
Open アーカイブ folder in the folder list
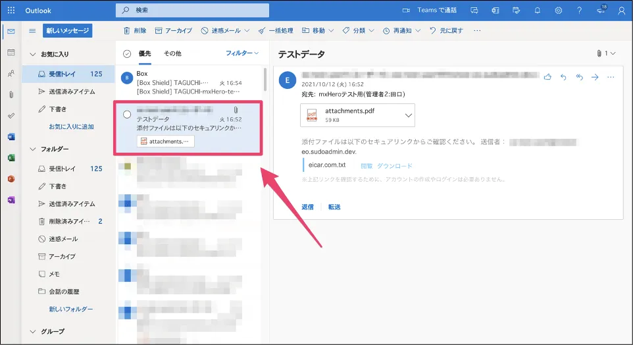pyautogui.click(x=68, y=257)
